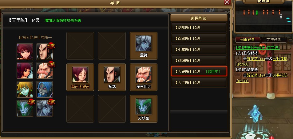This screenshot has height=139, width=293.
Task: Switch to 可接任务 tab
Action: point(274,40)
